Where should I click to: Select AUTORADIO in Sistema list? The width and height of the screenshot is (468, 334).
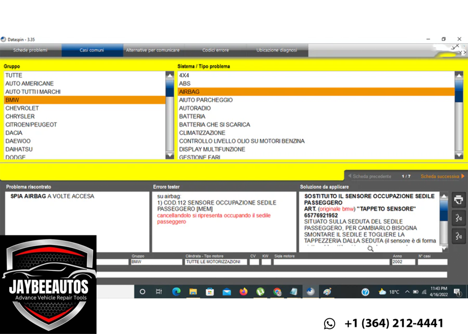[x=316, y=108]
